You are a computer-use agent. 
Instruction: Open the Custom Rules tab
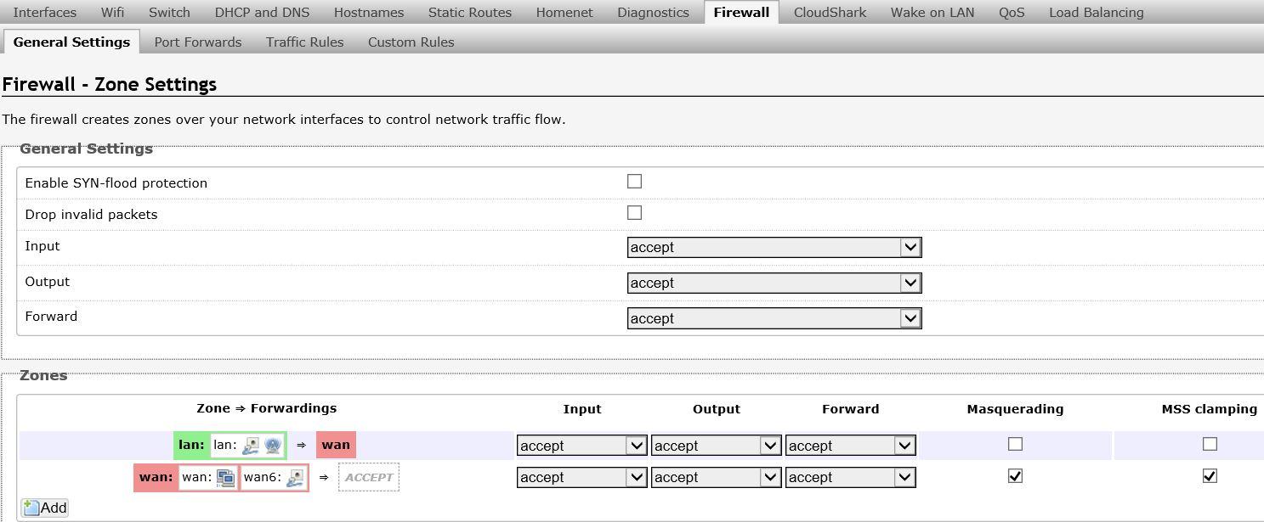pos(411,42)
